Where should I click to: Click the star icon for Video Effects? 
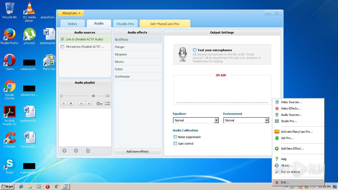click(x=277, y=108)
